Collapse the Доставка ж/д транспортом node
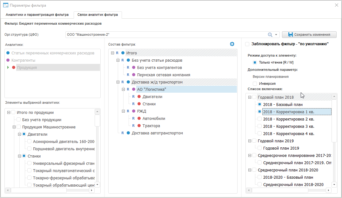 point(118,82)
